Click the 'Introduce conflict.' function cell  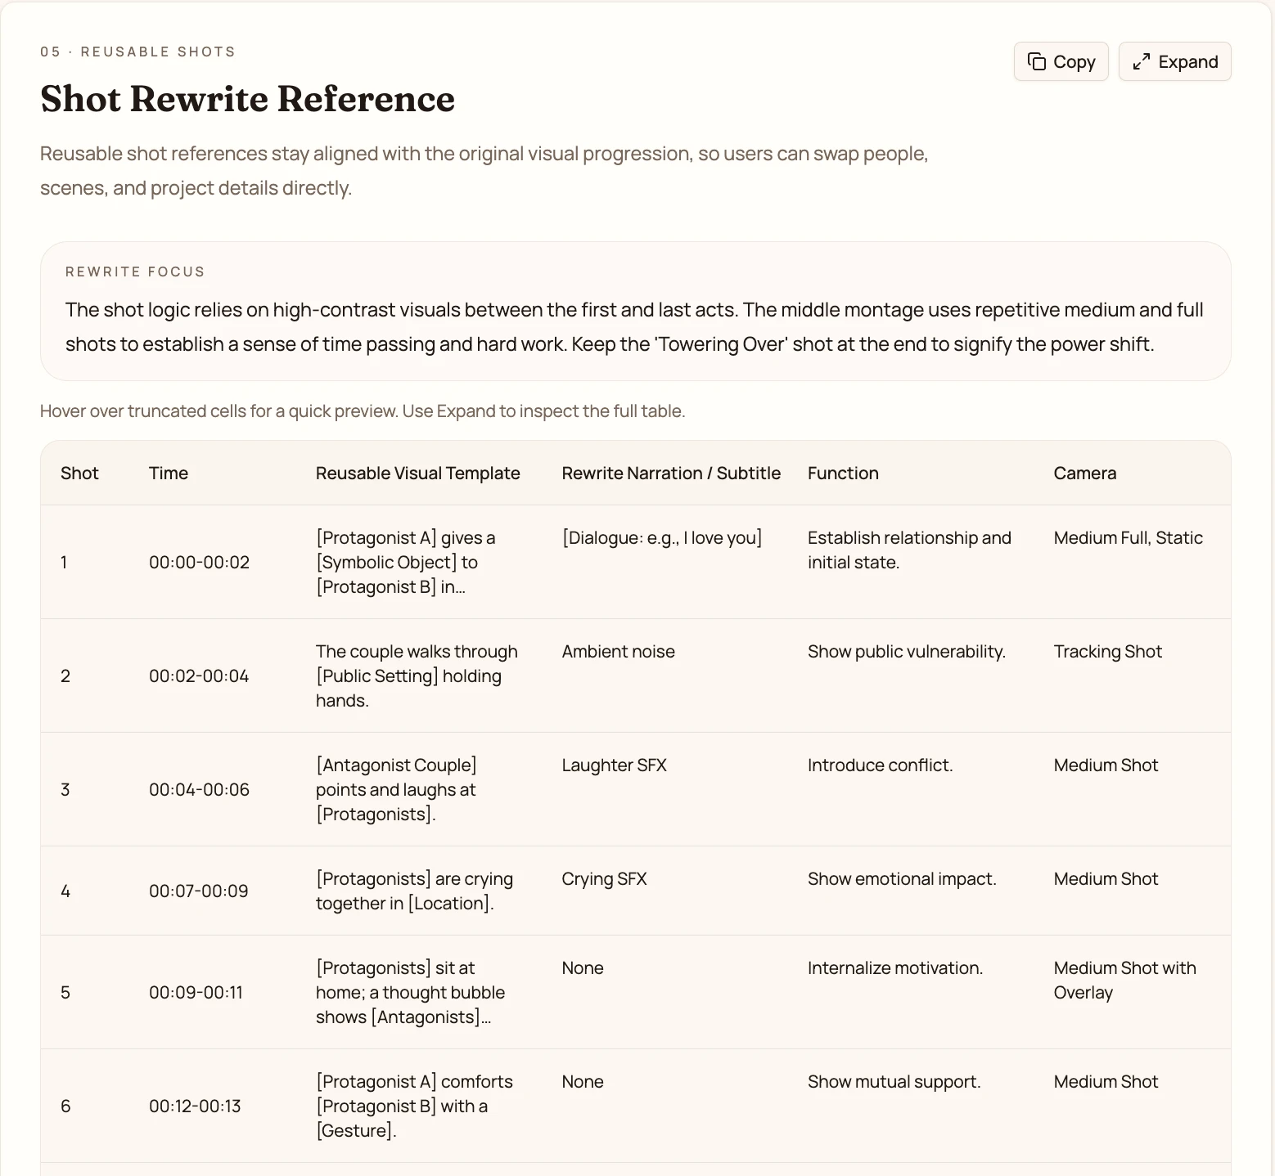[880, 765]
